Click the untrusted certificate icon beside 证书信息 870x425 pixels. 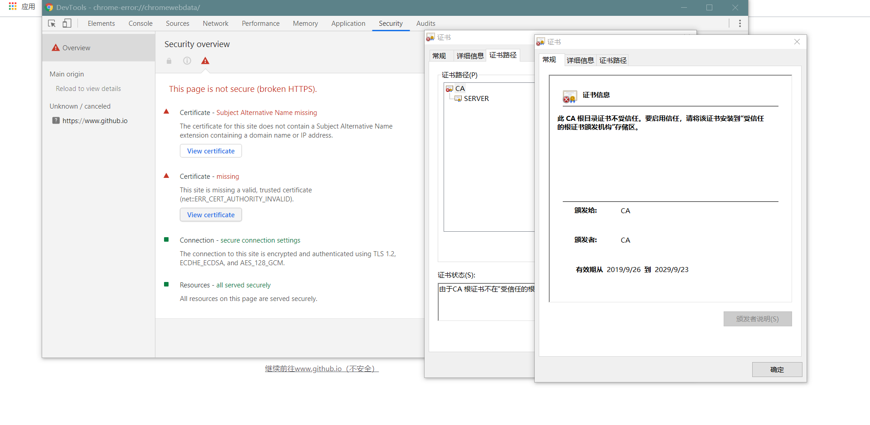[x=570, y=96]
